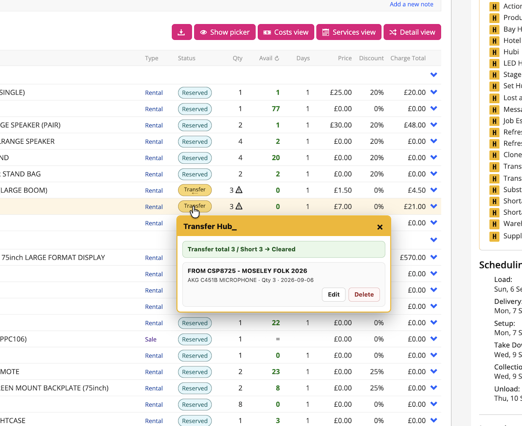The width and height of the screenshot is (522, 426).
Task: Click the Rental type on GE SPEAKER (PAIR) row
Action: click(154, 125)
